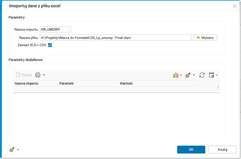Sort by the Parametr column header

point(88,83)
